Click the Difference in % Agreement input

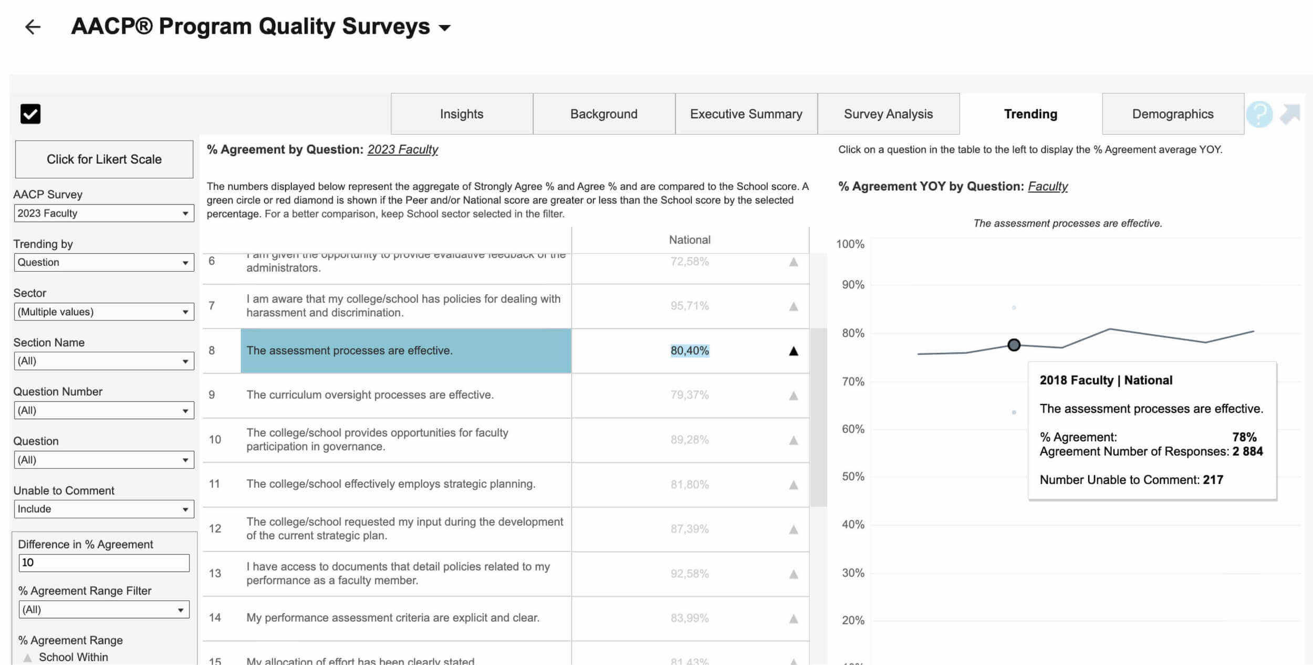pos(103,563)
